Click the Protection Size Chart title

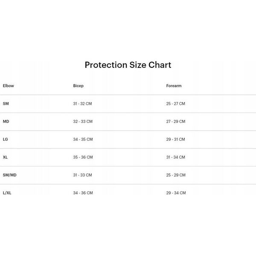[x=128, y=65]
